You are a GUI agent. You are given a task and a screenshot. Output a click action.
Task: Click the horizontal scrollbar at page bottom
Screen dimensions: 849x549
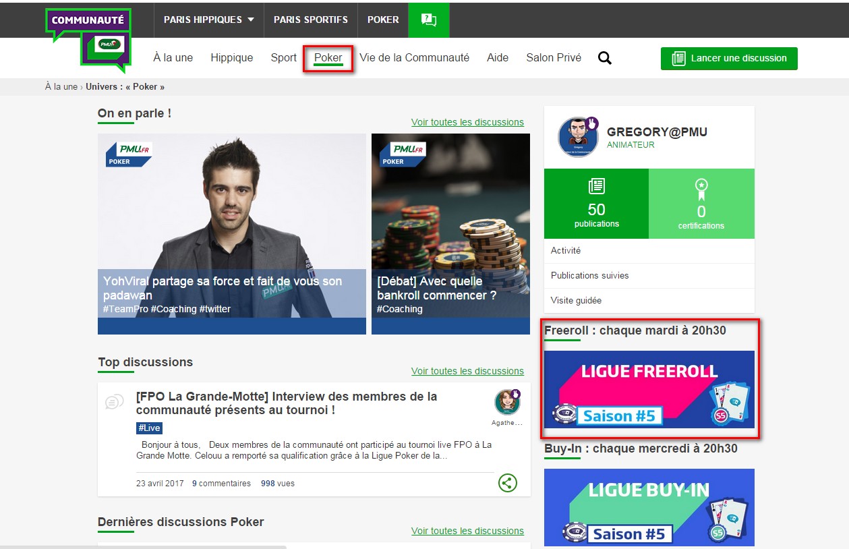(144, 547)
